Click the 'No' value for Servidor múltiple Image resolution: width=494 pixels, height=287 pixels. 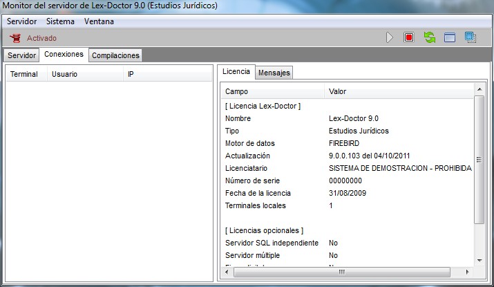[x=333, y=255]
